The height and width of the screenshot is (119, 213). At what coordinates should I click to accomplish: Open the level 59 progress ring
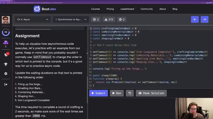[x=6, y=32]
